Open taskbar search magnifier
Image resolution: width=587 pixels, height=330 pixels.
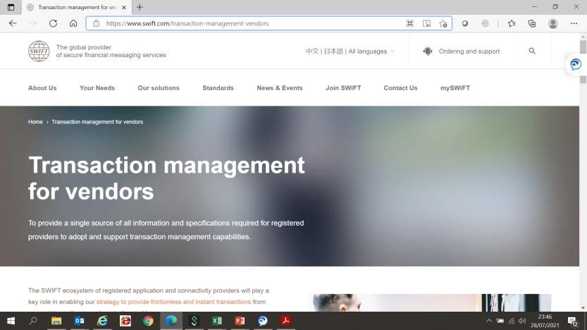click(33, 321)
